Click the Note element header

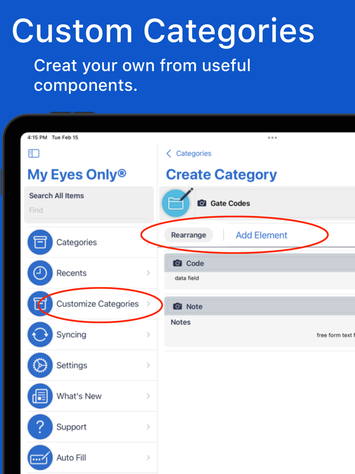[260, 306]
